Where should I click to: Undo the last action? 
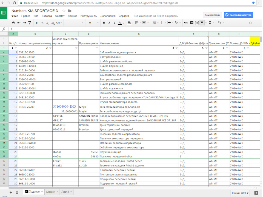[x=19, y=23]
